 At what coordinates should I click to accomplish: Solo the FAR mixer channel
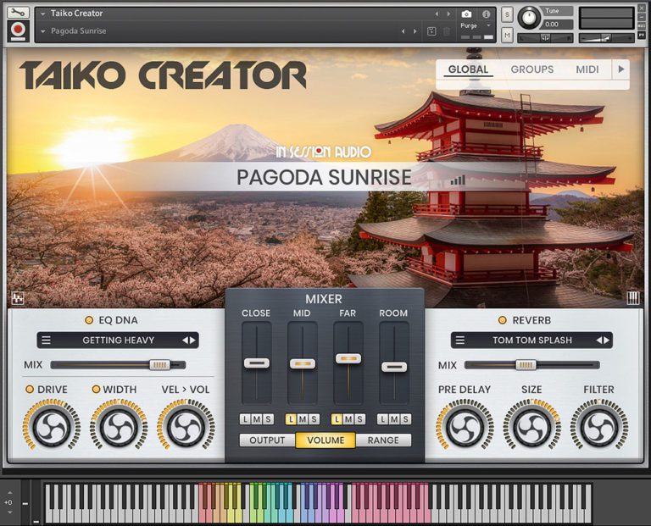pos(359,419)
